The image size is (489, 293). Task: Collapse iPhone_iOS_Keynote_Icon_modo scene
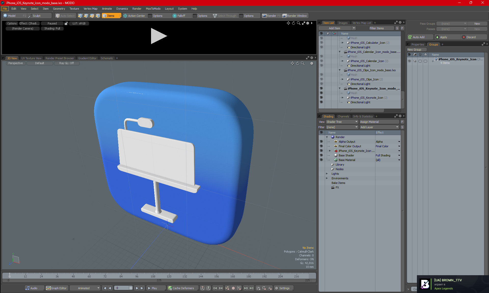339,89
